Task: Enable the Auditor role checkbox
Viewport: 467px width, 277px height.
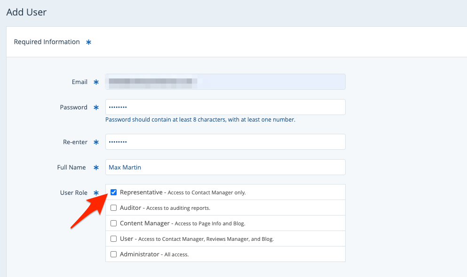Action: [x=113, y=208]
